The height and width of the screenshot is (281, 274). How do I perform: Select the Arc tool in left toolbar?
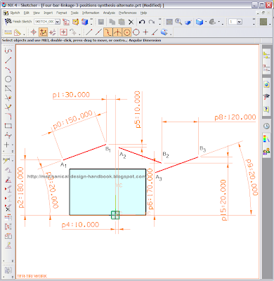(8, 70)
